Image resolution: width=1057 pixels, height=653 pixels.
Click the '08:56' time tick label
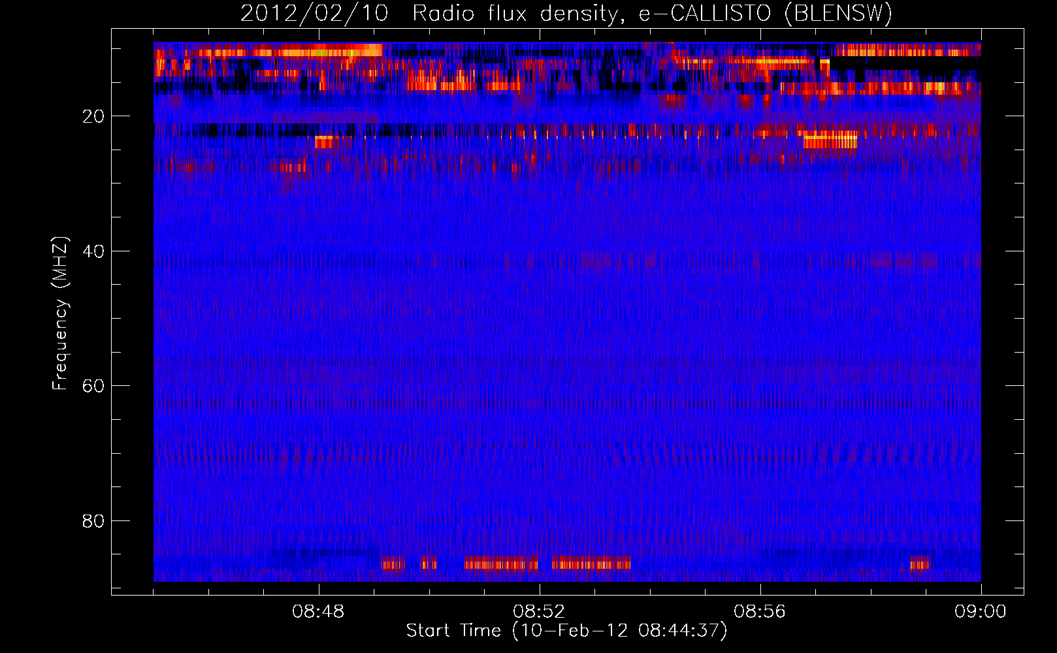coord(760,612)
